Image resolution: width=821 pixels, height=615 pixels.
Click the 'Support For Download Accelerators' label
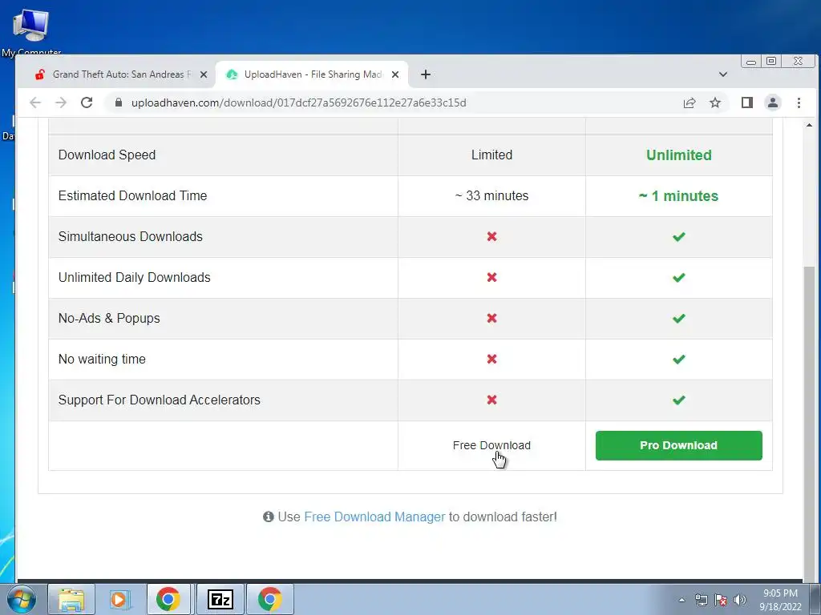click(x=160, y=400)
